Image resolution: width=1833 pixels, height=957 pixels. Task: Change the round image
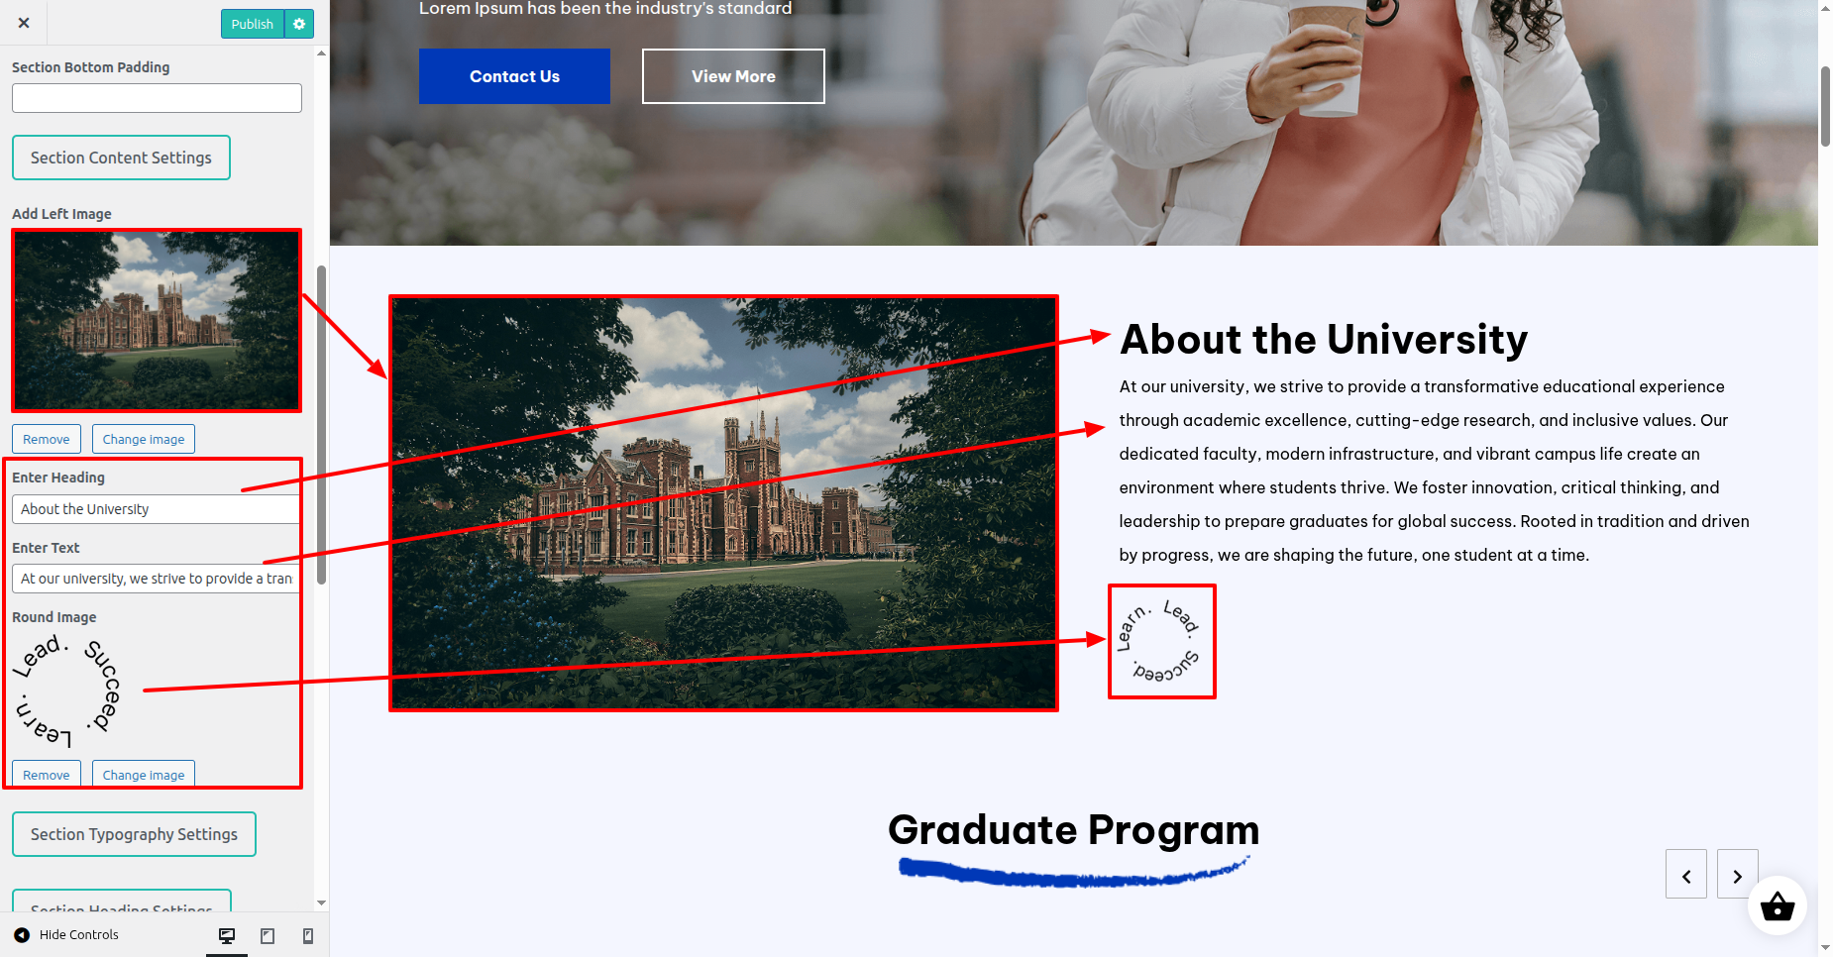tap(144, 774)
